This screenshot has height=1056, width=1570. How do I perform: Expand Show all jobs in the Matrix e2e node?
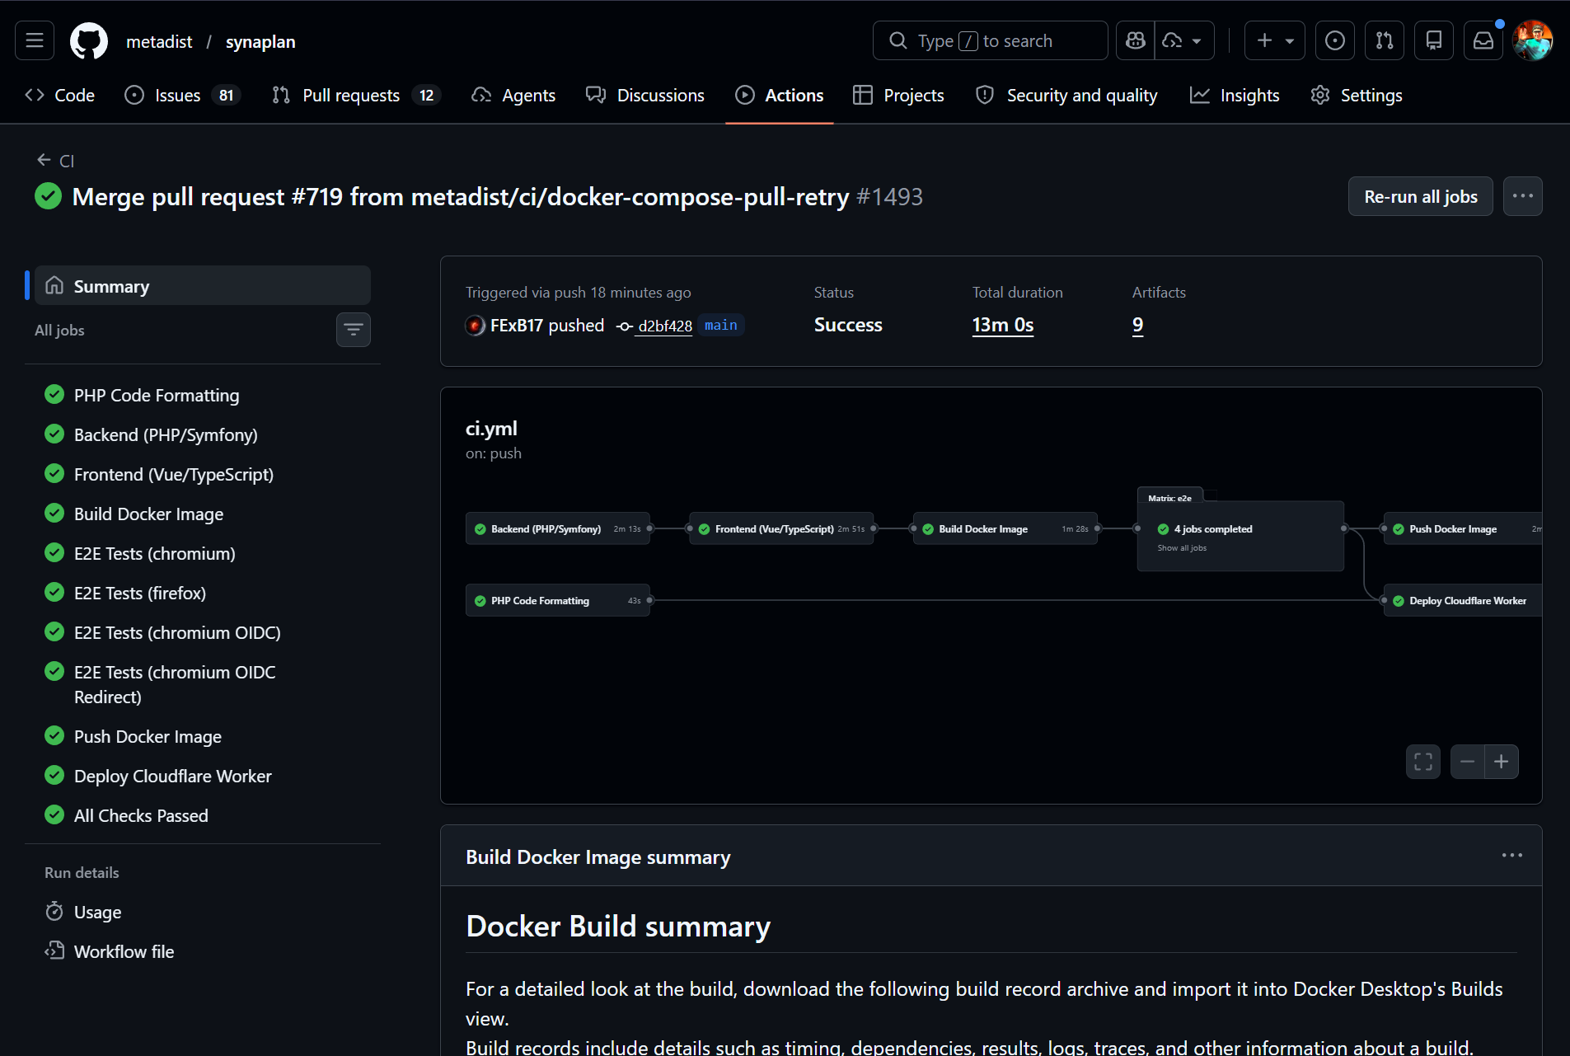(x=1183, y=547)
